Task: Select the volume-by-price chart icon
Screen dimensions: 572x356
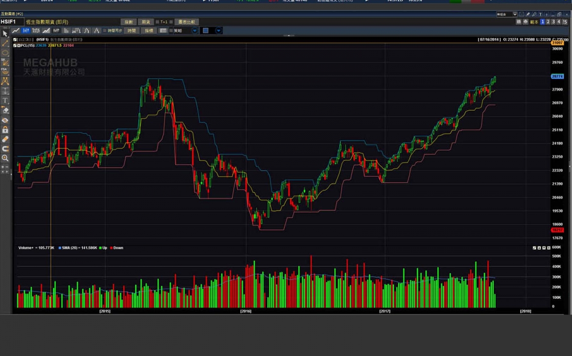Action: click(67, 31)
